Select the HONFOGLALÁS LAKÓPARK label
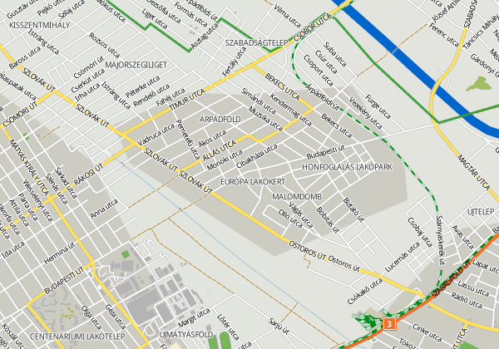 347,167
